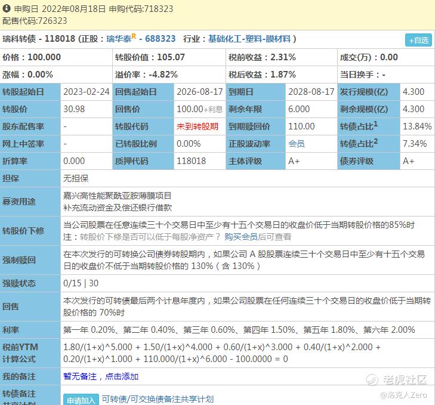
Task: Select the 转股价值 105.07 value
Action: (171, 57)
